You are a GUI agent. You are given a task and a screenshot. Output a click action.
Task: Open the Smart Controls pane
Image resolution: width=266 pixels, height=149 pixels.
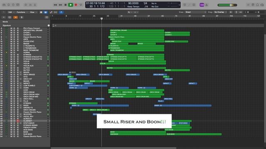click(26, 5)
